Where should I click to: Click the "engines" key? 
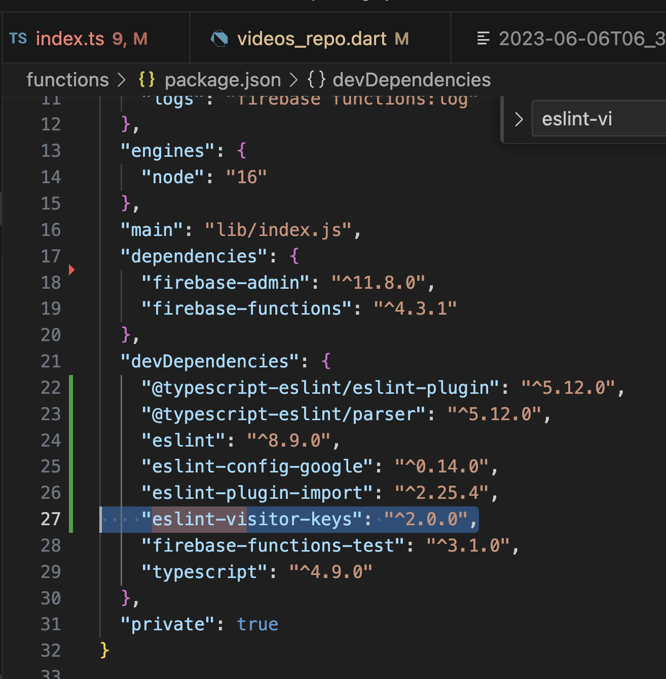168,151
